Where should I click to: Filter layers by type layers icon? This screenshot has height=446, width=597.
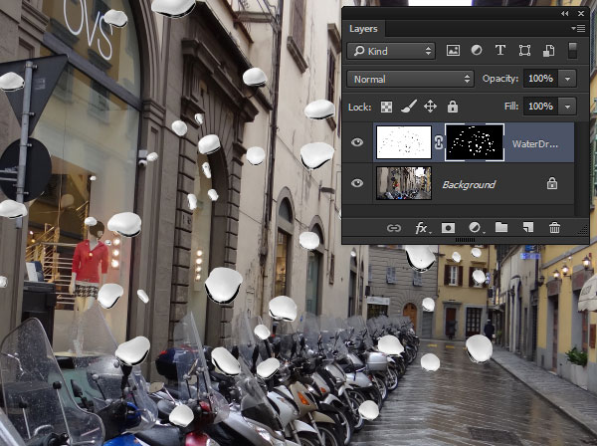pos(499,51)
